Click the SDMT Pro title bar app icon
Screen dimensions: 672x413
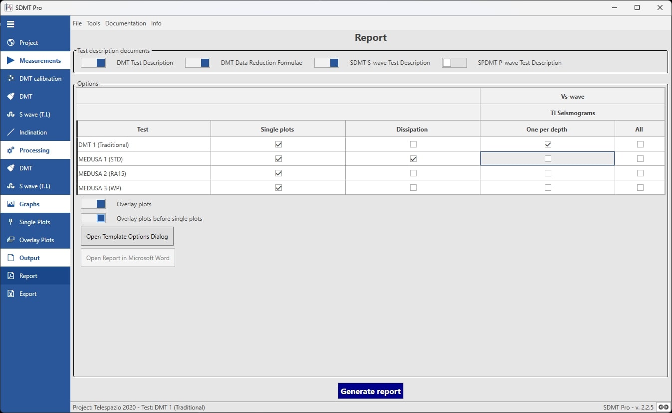coord(8,7)
